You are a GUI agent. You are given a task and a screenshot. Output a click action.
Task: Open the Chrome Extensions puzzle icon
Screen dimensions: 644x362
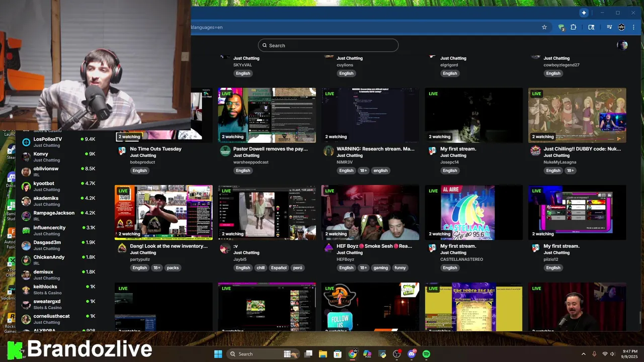[x=573, y=27]
